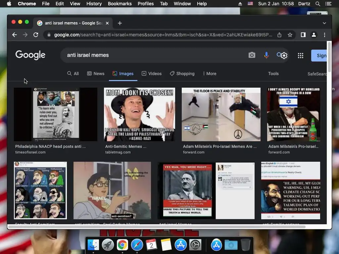Launch Safari from the Dock
This screenshot has width=339, height=254.
[x=137, y=245]
